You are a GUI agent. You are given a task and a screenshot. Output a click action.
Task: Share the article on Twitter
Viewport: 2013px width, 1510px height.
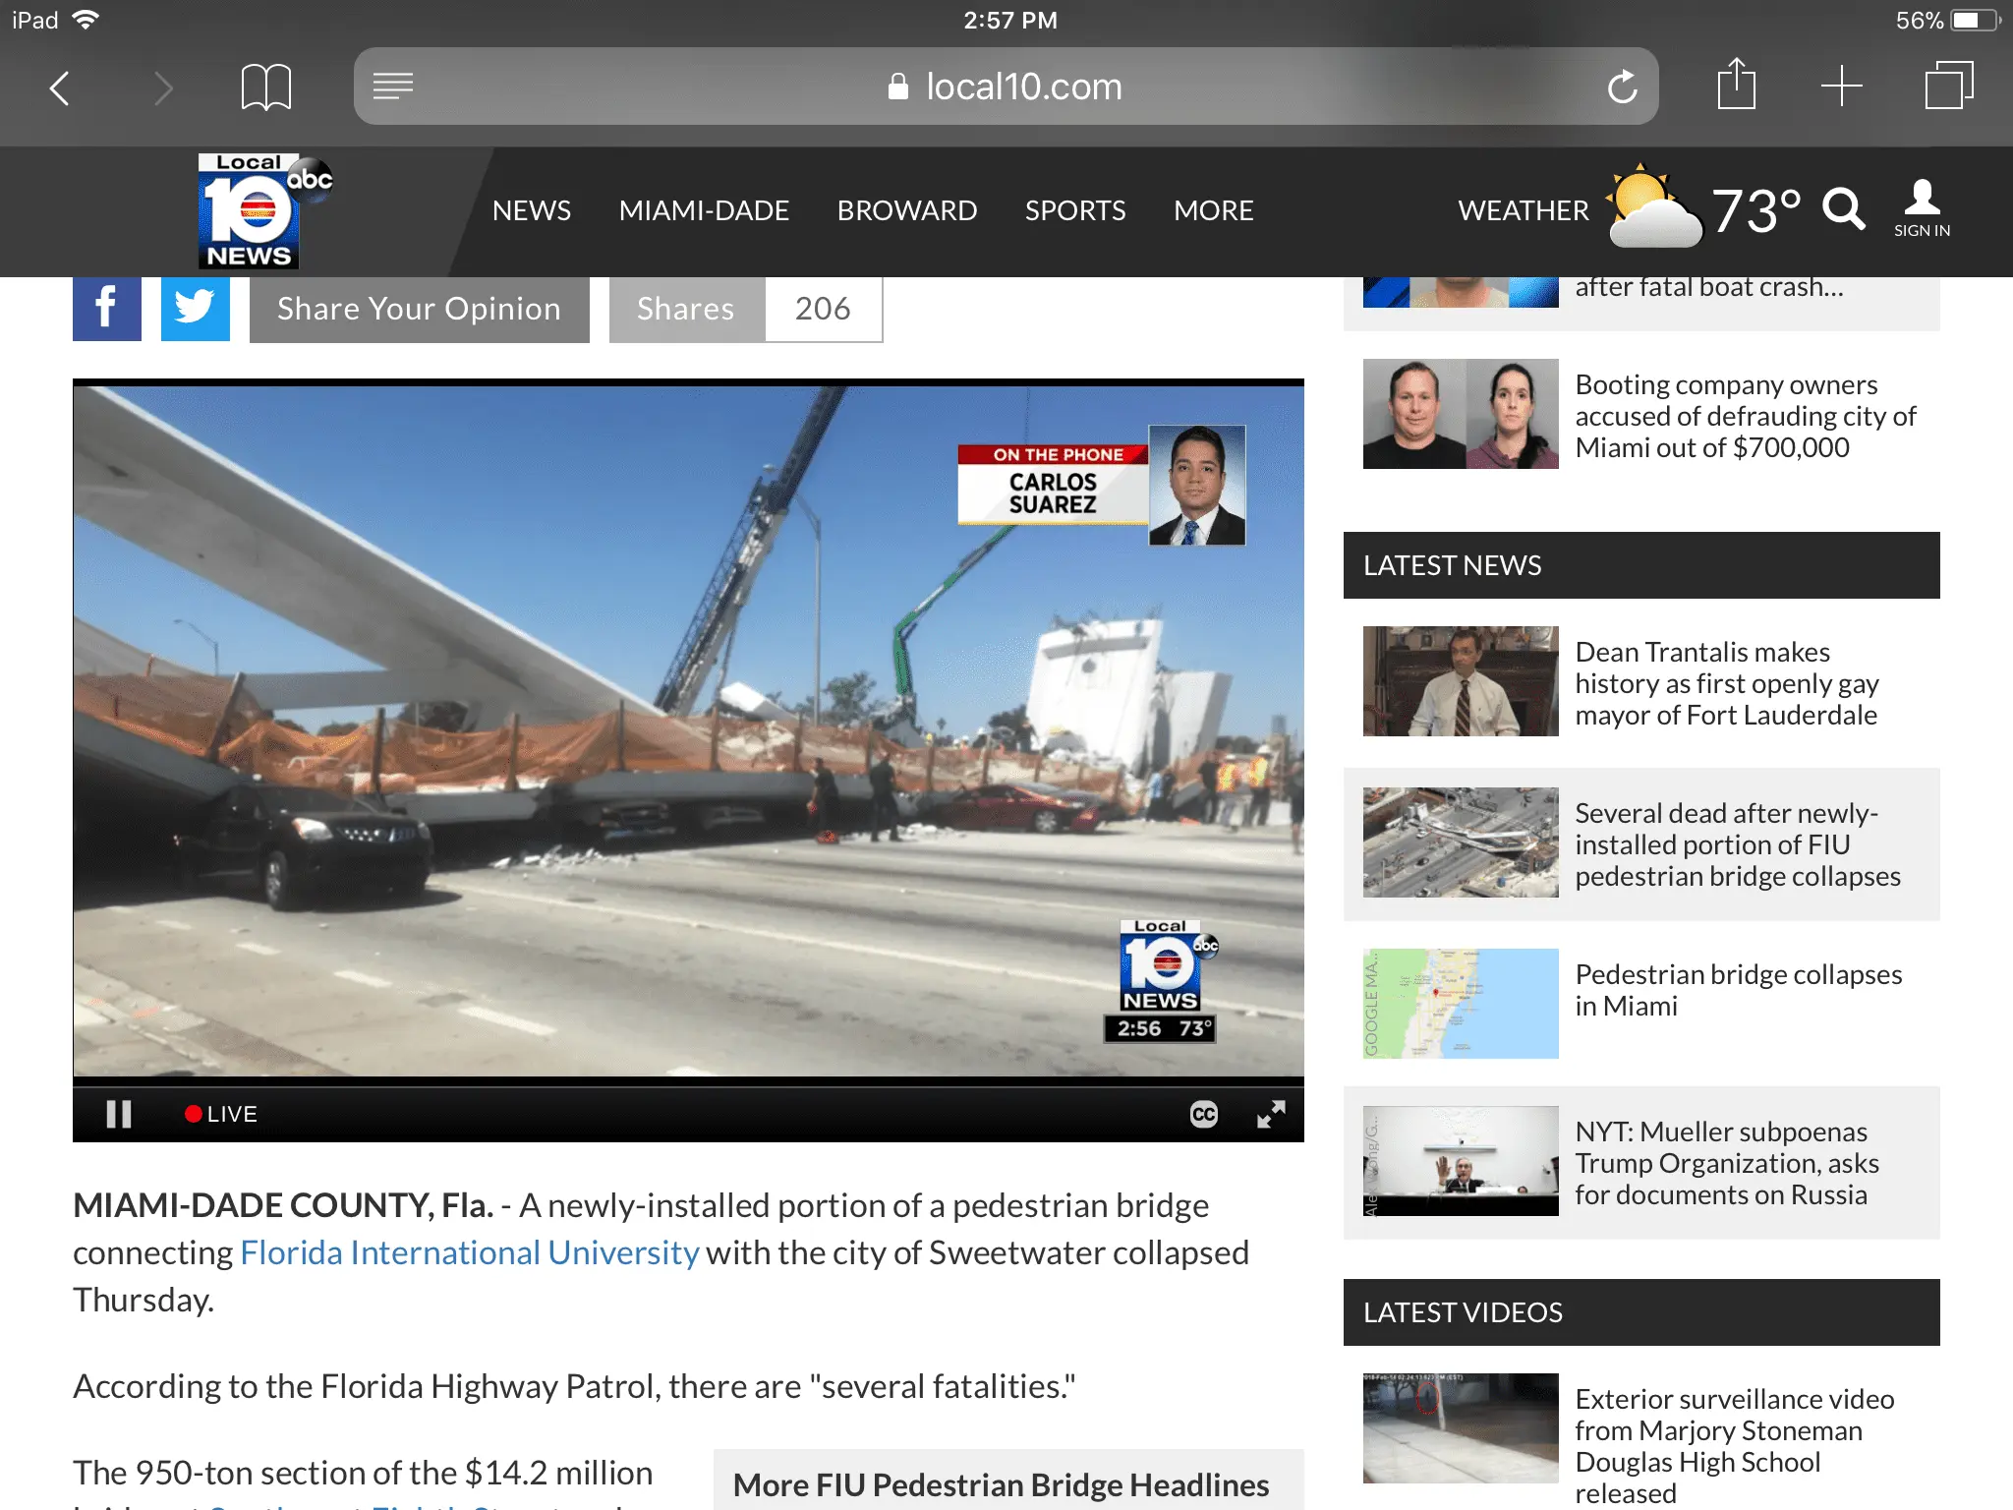196,308
